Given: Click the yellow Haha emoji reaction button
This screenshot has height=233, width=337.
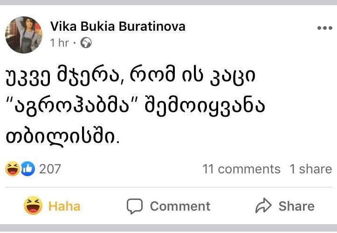Looking at the screenshot, I should coord(34,206).
